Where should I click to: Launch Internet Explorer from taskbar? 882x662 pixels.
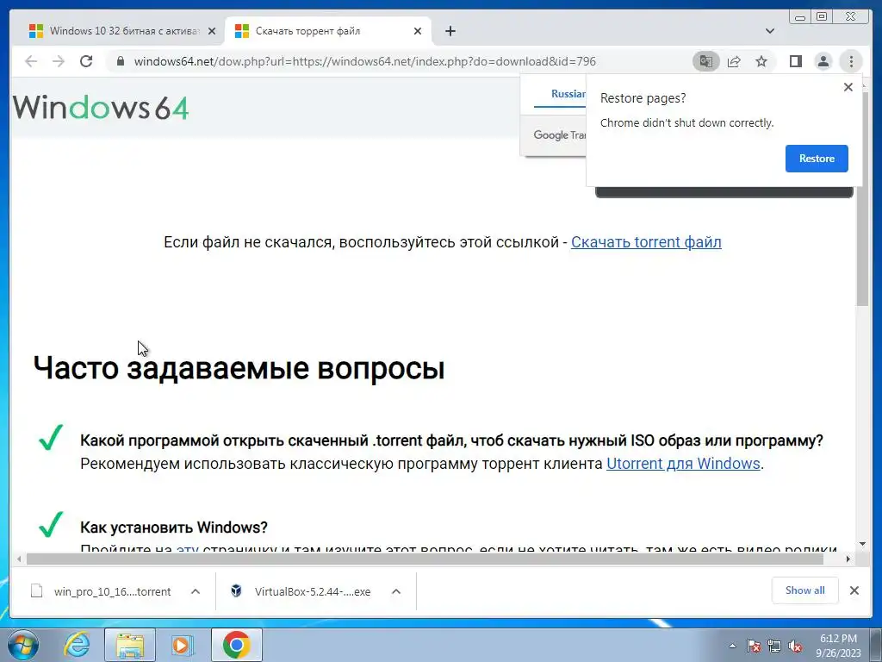tap(77, 645)
